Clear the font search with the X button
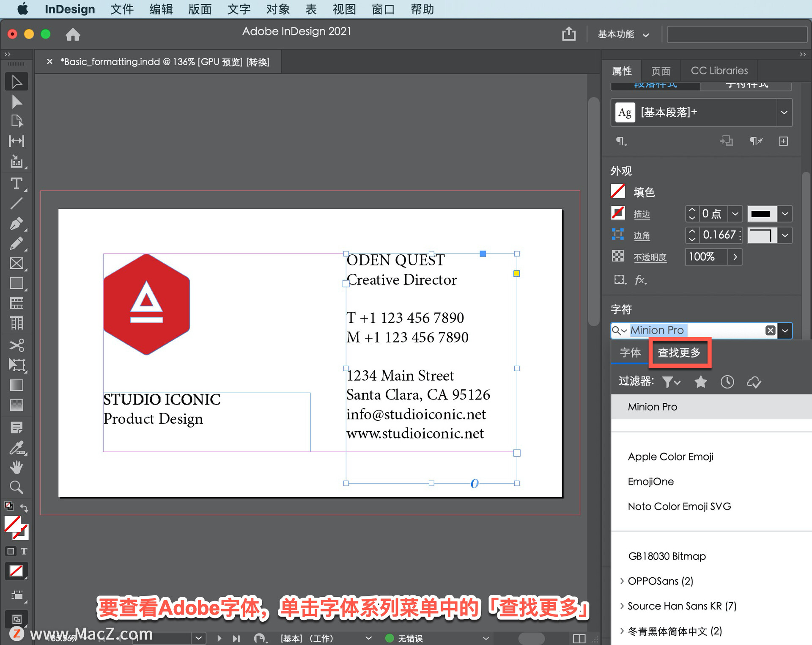The image size is (812, 645). (x=770, y=331)
